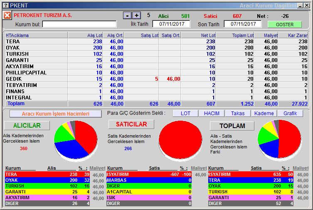313x210 pixels.
Task: Click red TERA row in buyers list
Action: pyautogui.click(x=47, y=174)
